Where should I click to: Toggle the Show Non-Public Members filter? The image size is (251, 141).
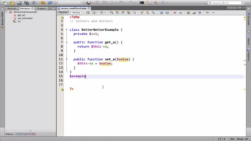click(x=33, y=134)
